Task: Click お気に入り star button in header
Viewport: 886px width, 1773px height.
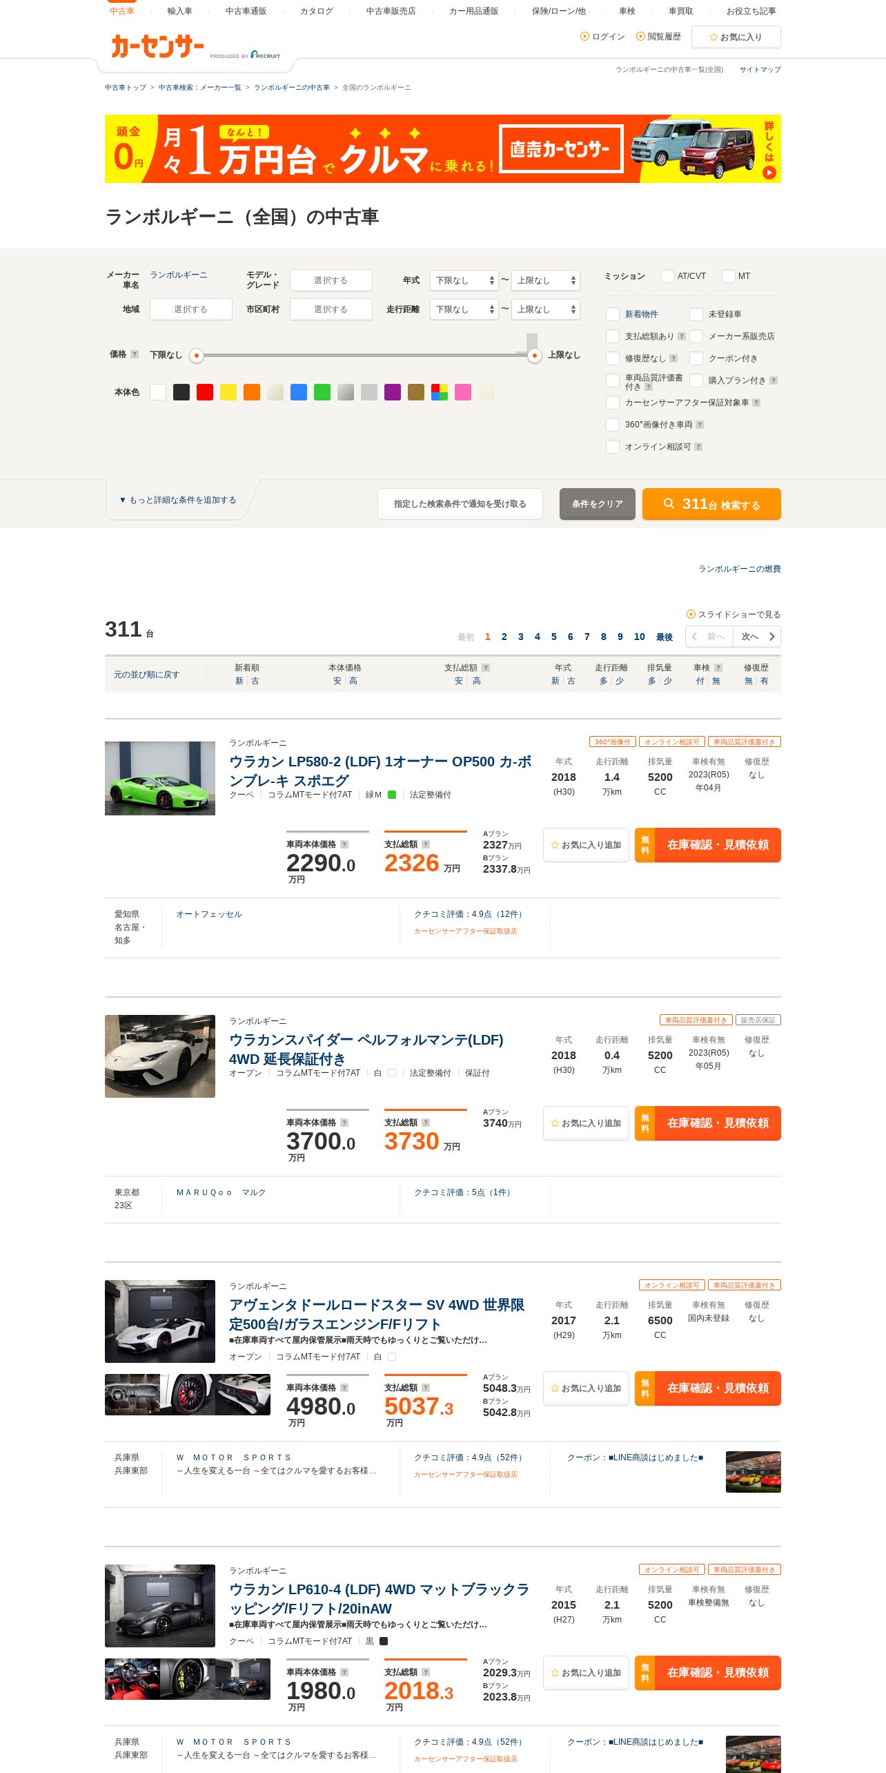Action: (736, 37)
